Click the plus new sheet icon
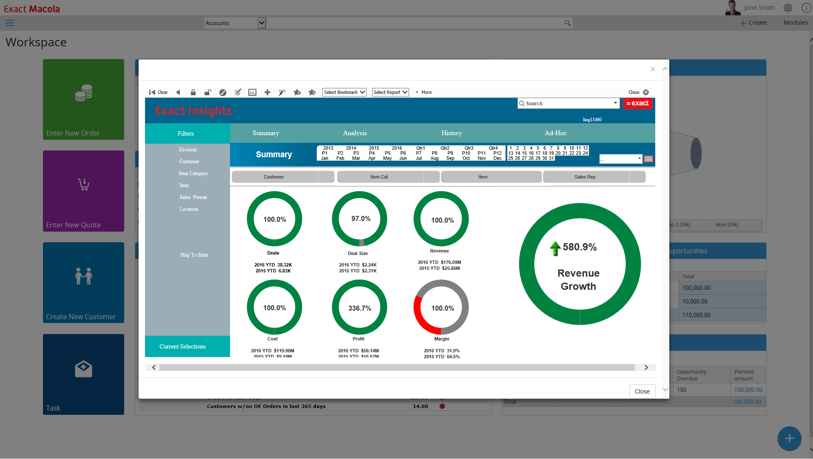This screenshot has width=813, height=459. (267, 92)
